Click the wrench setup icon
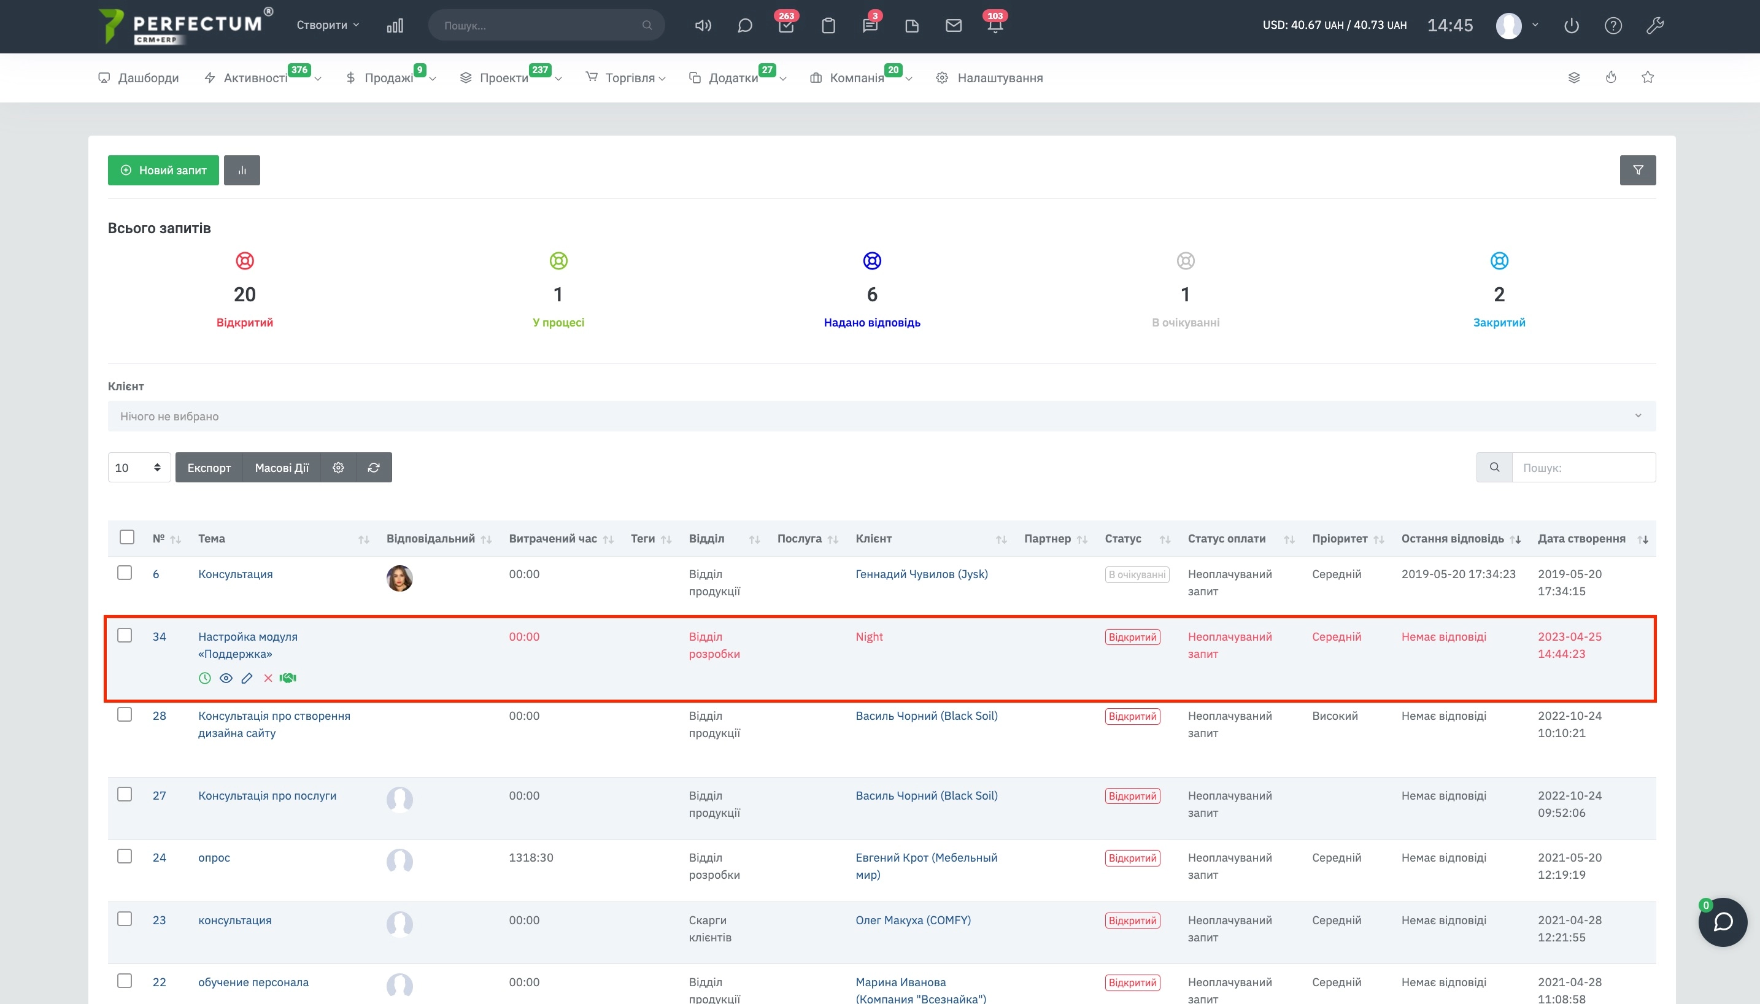 (x=1654, y=26)
